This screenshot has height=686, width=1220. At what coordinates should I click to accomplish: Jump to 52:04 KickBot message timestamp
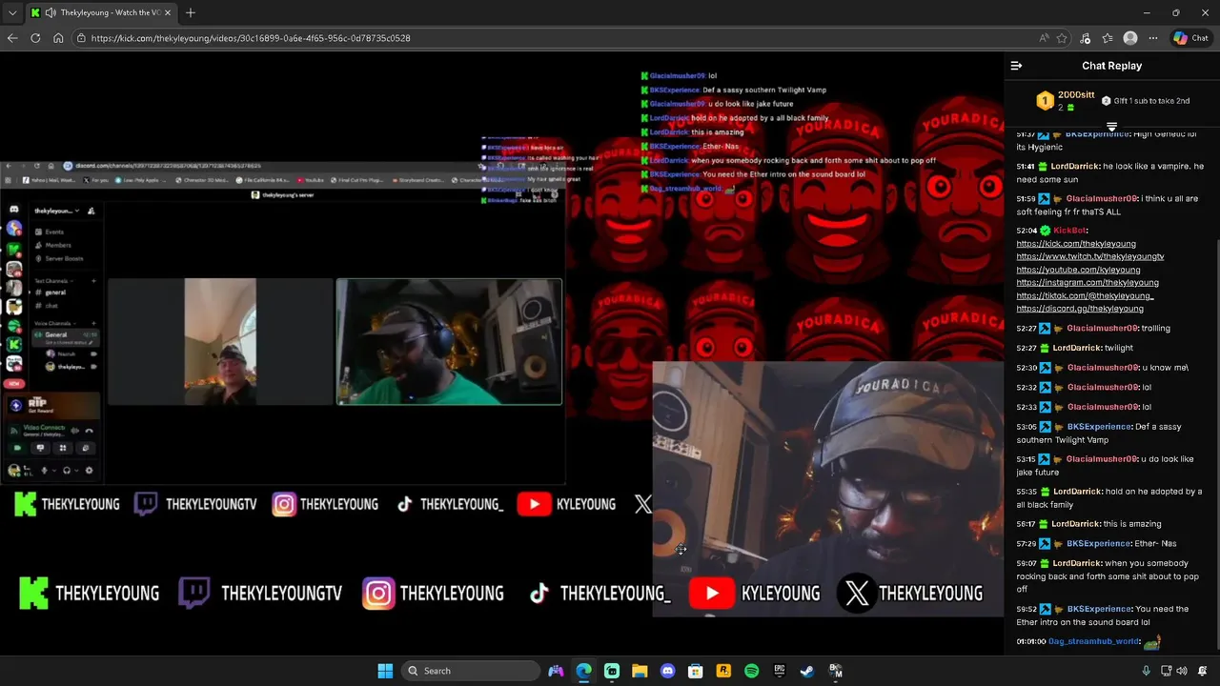point(1026,231)
